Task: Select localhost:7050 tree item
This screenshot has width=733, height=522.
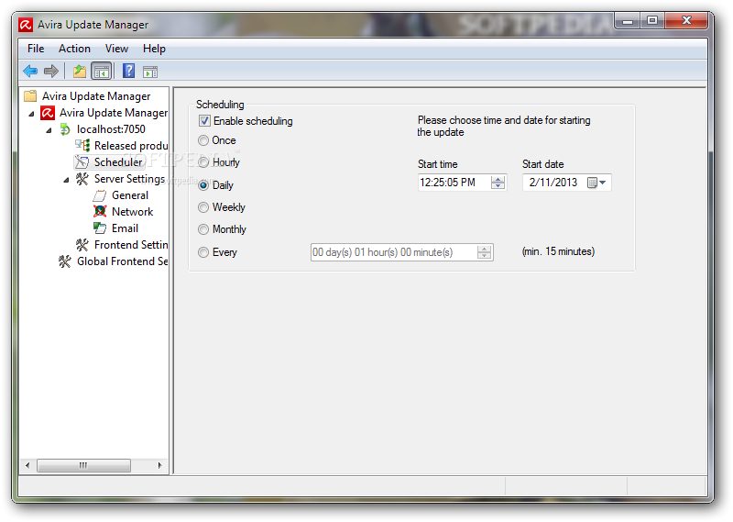Action: pos(111,129)
